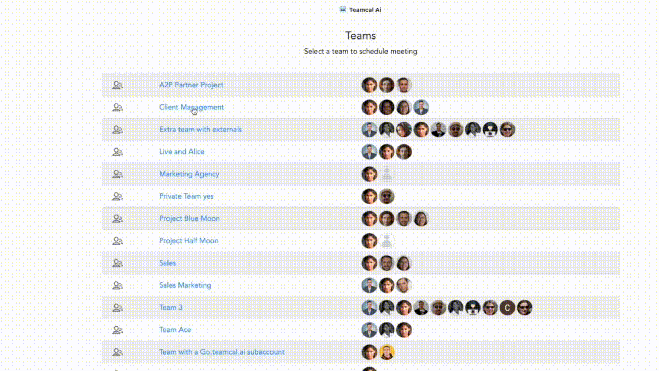Viewport: 659px width, 371px height.
Task: Click the yellow-background avatar in subaccount row
Action: (x=386, y=352)
